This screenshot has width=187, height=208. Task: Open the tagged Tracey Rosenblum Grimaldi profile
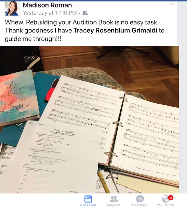[115, 30]
